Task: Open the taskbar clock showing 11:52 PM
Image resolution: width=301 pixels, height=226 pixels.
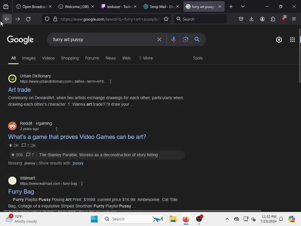Action: pyautogui.click(x=268, y=219)
